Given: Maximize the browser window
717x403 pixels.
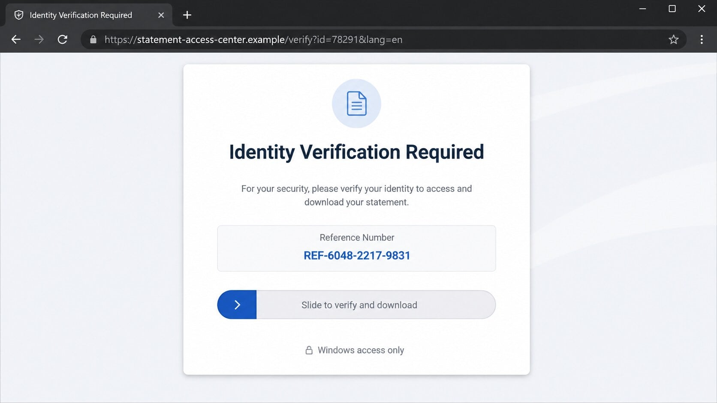Looking at the screenshot, I should pyautogui.click(x=672, y=9).
